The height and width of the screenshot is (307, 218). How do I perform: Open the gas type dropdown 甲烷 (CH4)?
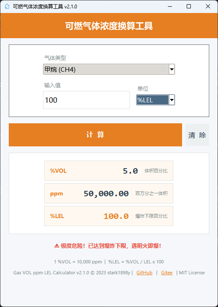coord(109,69)
